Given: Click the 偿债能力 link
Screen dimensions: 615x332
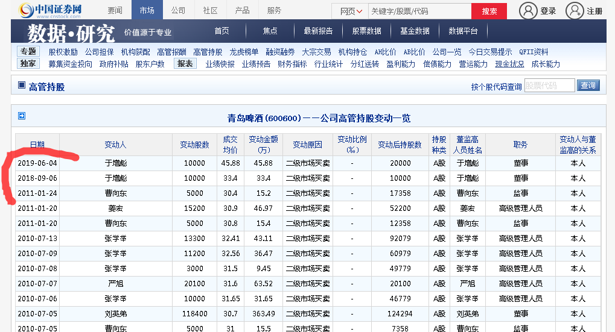Looking at the screenshot, I should click(437, 64).
